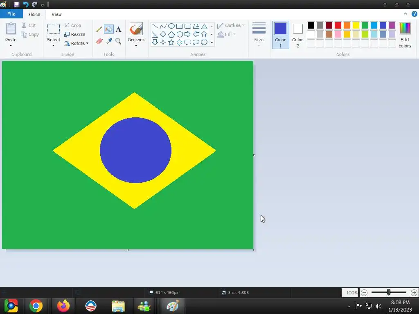Choose the Rounded rectangular callout shape
Screen dimensions: 419x314
(x=188, y=42)
